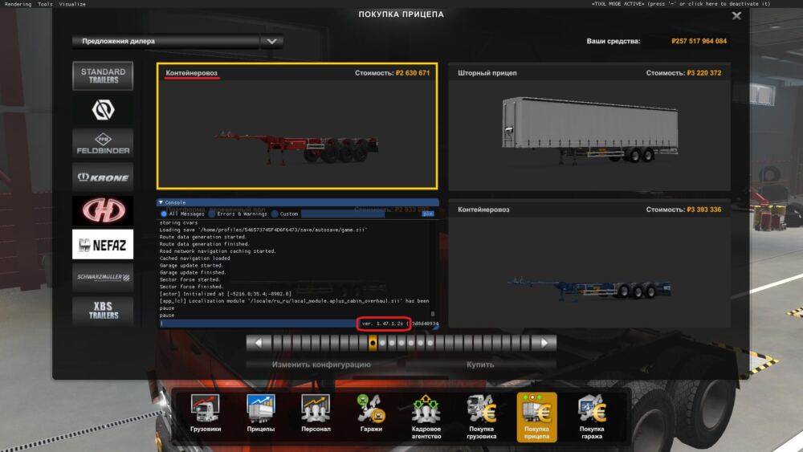This screenshot has height=452, width=803.
Task: Open the Грузовики (Trucks) manager icon
Action: point(205,415)
